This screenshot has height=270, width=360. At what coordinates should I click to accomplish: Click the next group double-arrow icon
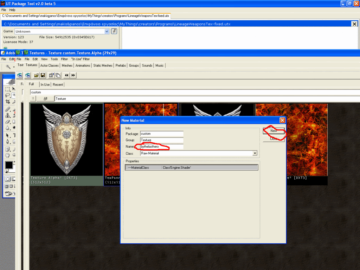73,75
